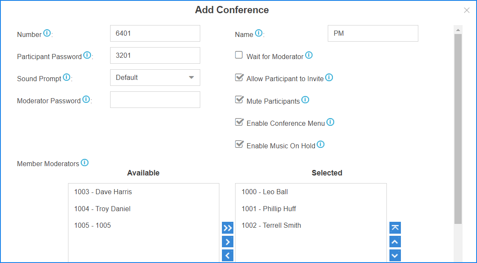This screenshot has height=263, width=477.
Task: Click the scrollbar up arrow
Action: 458,30
